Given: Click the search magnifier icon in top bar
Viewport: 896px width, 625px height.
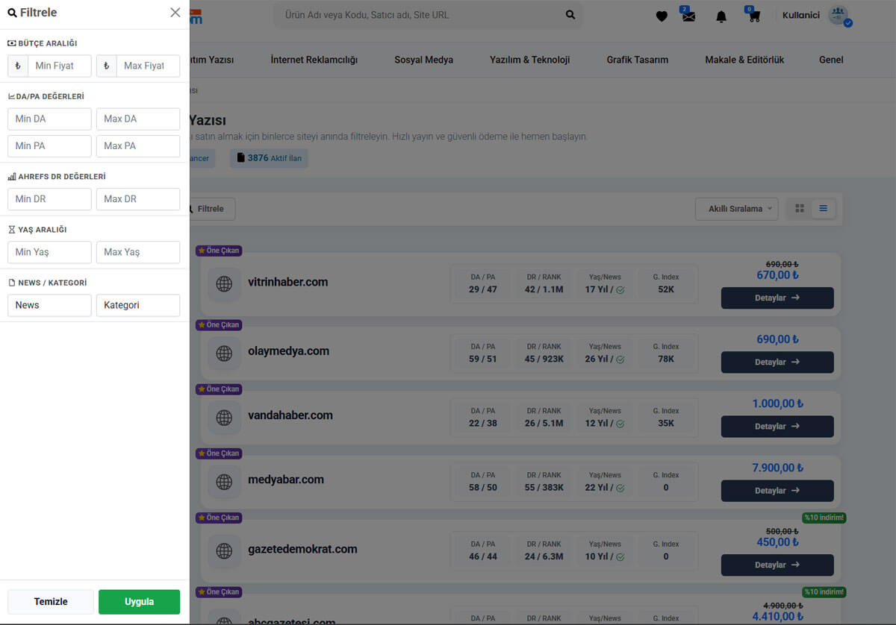Looking at the screenshot, I should pyautogui.click(x=570, y=15).
